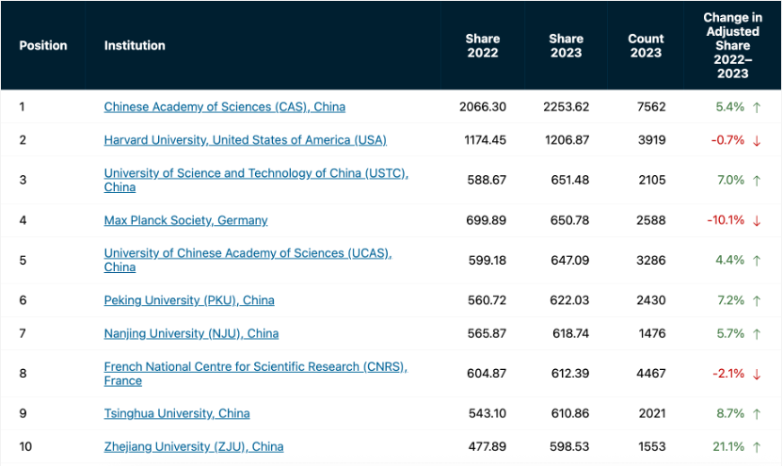This screenshot has width=783, height=467.
Task: Open University of Science and Technology of China link
Action: click(256, 180)
